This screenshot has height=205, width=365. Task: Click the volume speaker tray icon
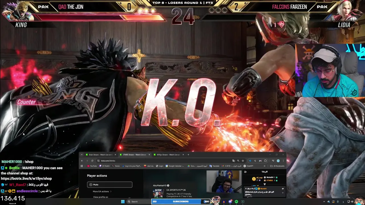point(352,202)
